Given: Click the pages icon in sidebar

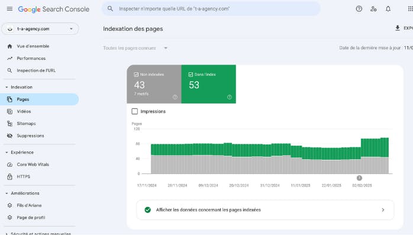Looking at the screenshot, I should (x=9, y=99).
